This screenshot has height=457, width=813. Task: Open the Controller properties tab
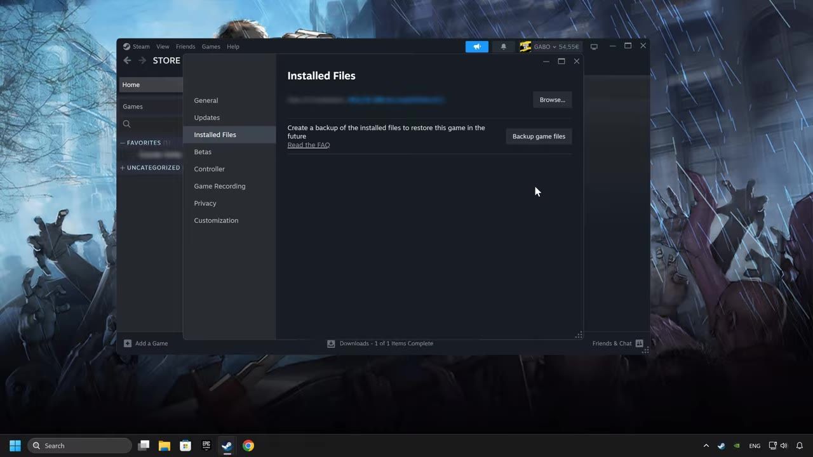(229, 169)
